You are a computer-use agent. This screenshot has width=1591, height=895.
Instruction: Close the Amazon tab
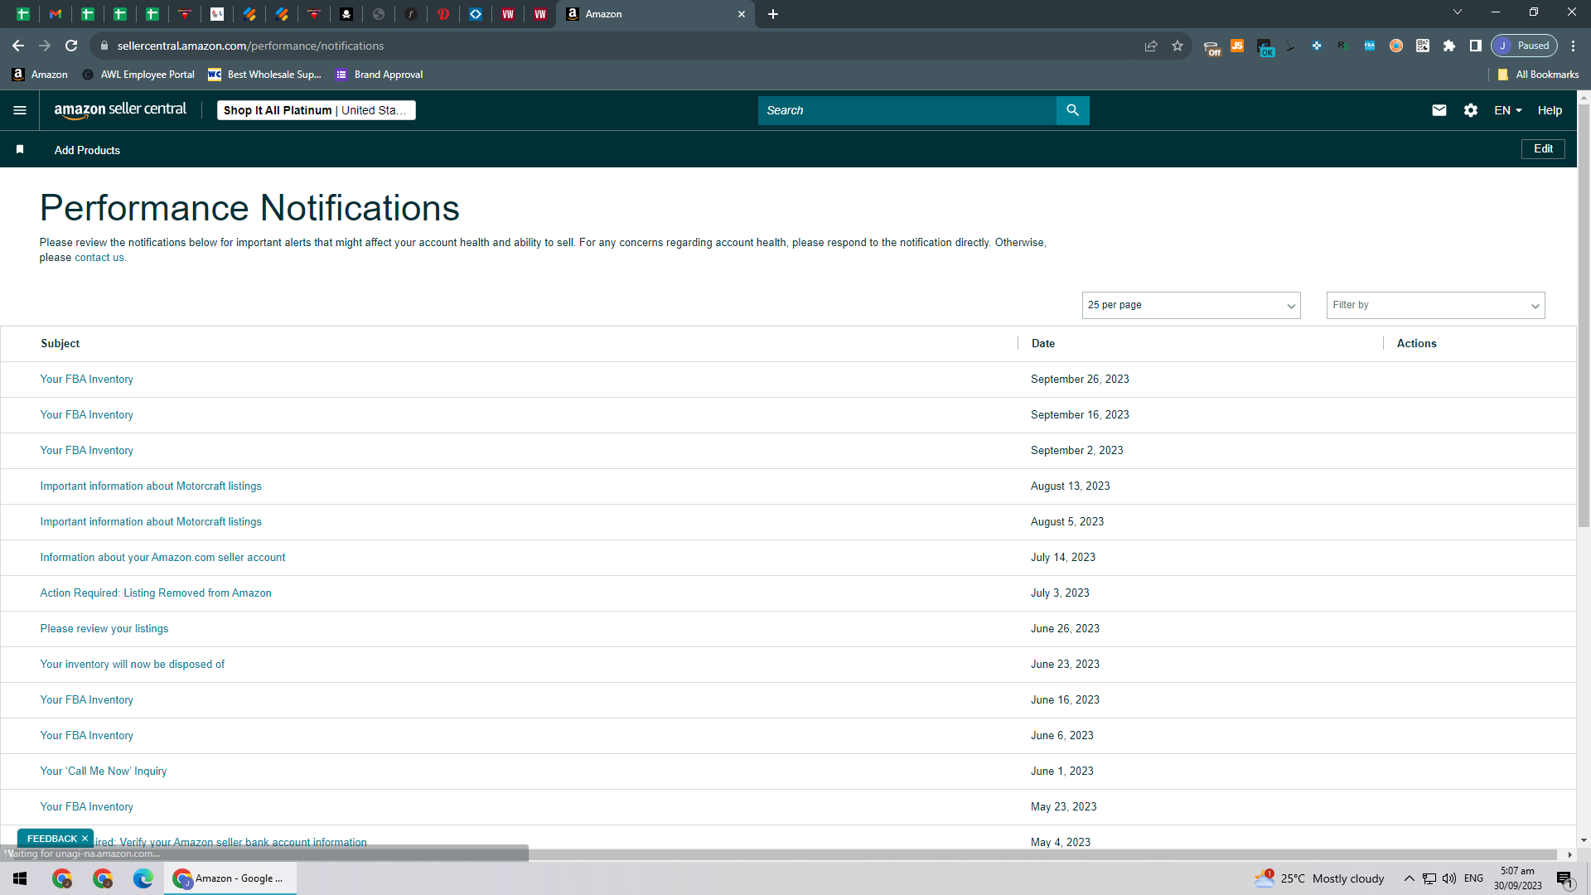pos(742,14)
